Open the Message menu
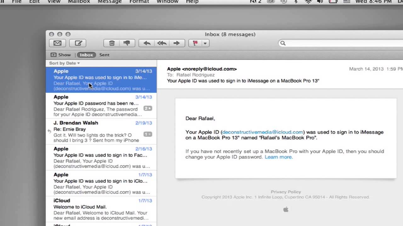 pos(110,2)
